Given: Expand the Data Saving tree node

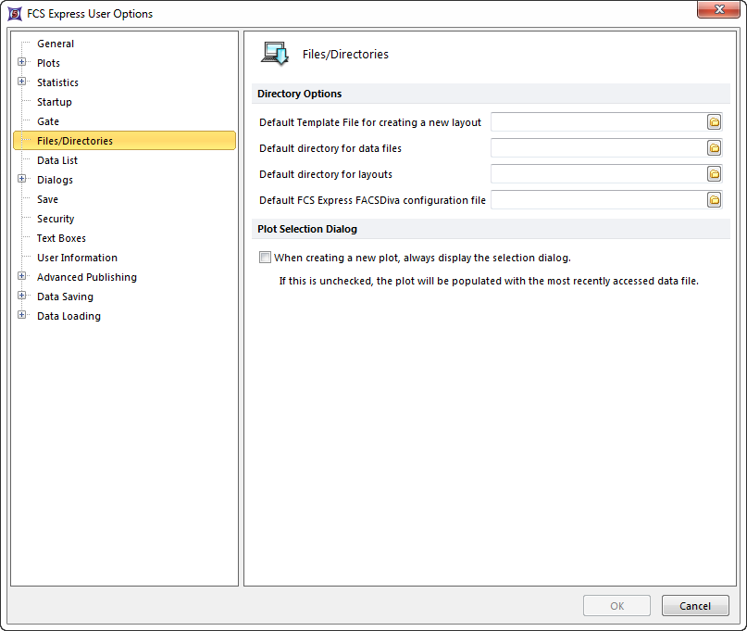Looking at the screenshot, I should coord(22,296).
